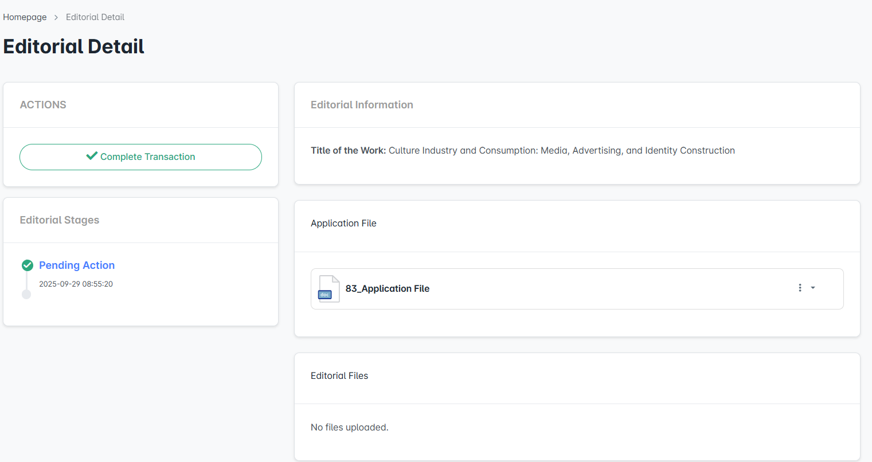Expand the caret dropdown next to the three dots
This screenshot has width=872, height=462.
pos(813,288)
